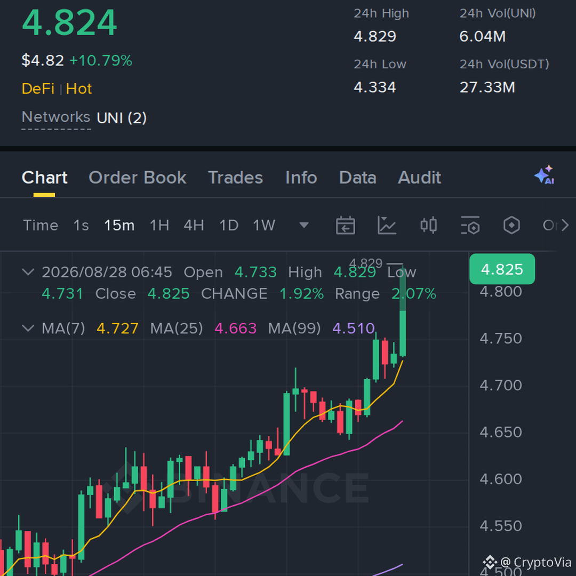Open the Data tab
The width and height of the screenshot is (576, 576).
click(x=358, y=178)
